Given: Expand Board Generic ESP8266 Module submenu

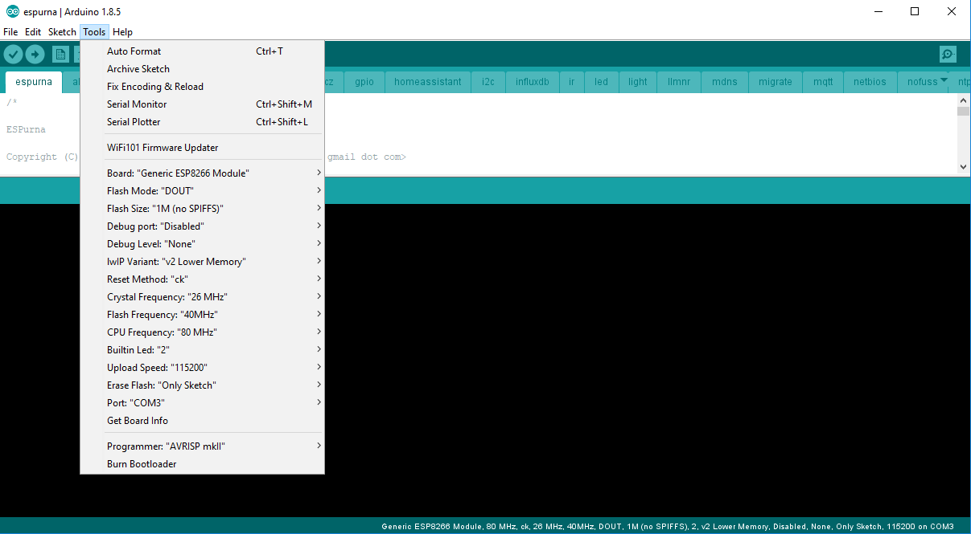Looking at the screenshot, I should [202, 173].
